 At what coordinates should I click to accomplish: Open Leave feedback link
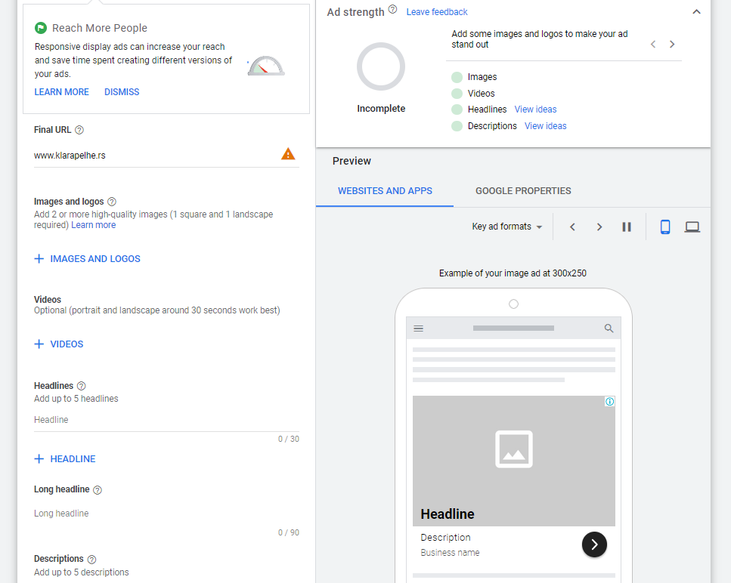click(437, 12)
